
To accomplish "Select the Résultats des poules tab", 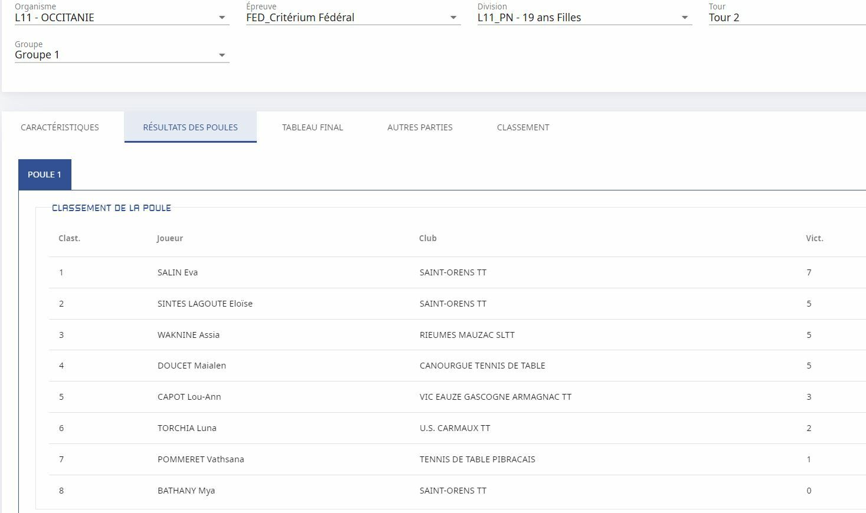I will (190, 127).
